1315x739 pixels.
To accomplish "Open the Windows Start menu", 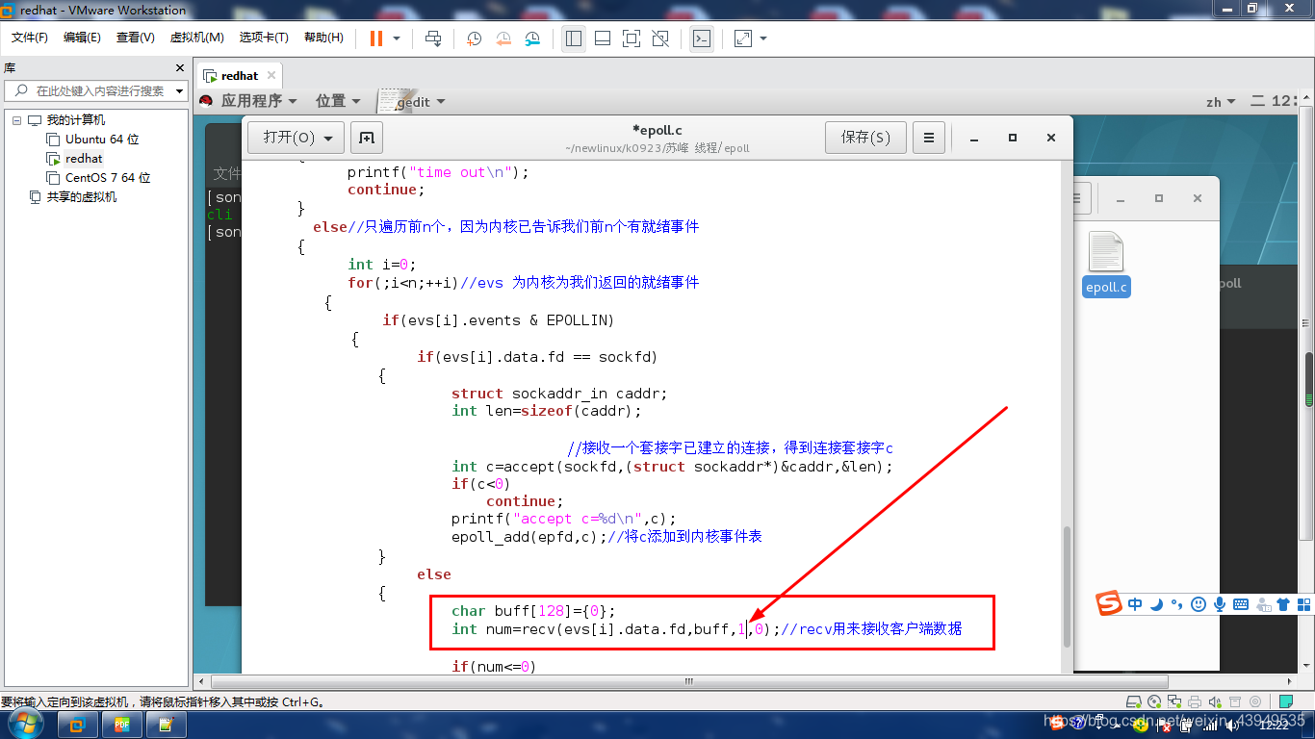I will pos(28,724).
